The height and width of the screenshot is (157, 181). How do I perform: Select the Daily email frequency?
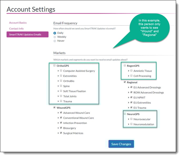pyautogui.click(x=55, y=33)
